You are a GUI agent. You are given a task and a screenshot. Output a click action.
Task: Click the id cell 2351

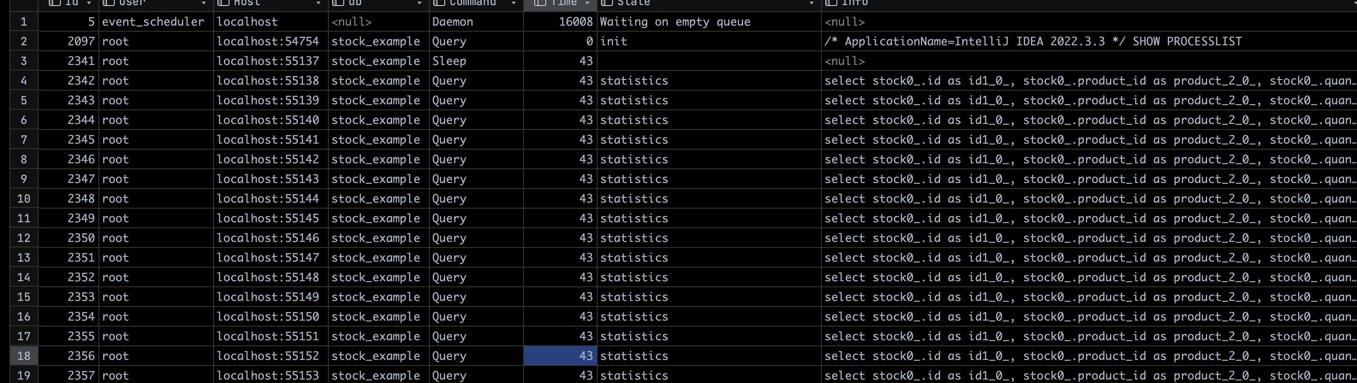tap(68, 258)
